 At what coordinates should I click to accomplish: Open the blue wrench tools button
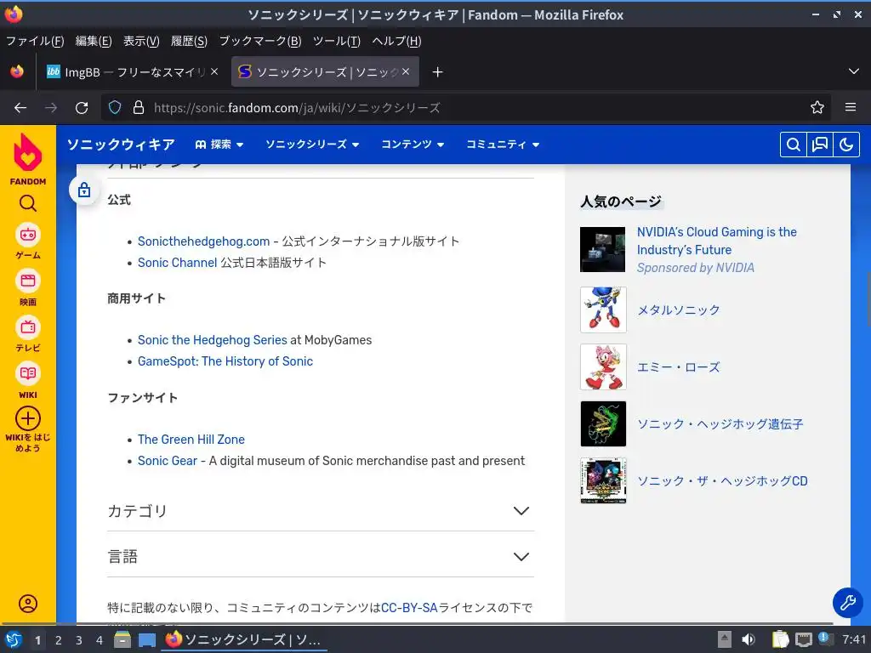click(x=848, y=602)
